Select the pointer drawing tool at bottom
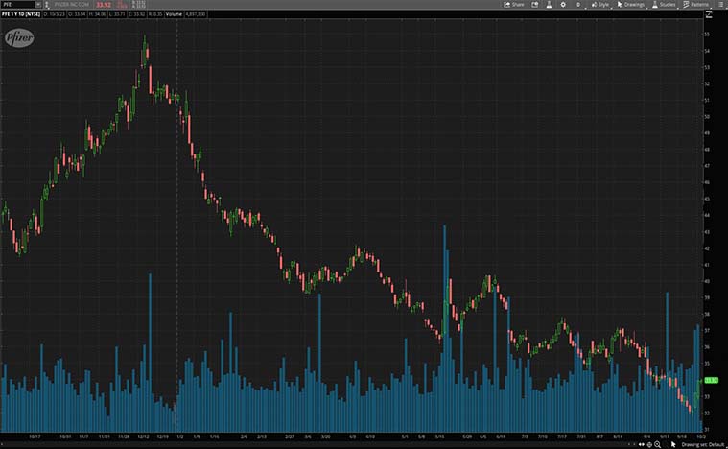The width and height of the screenshot is (728, 449). coord(673,444)
